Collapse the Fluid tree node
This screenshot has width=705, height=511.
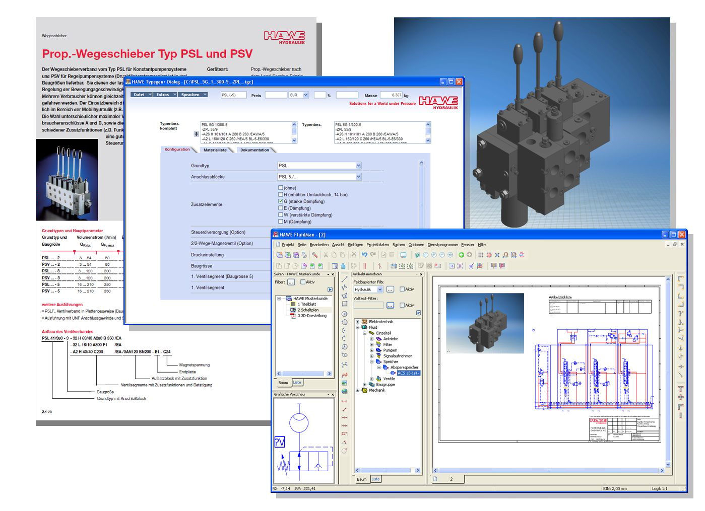[x=358, y=327]
